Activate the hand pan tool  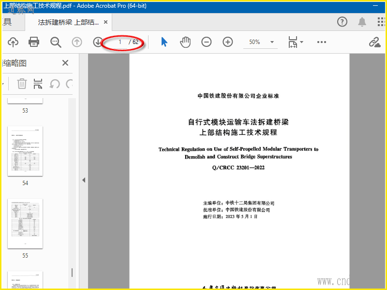[185, 42]
